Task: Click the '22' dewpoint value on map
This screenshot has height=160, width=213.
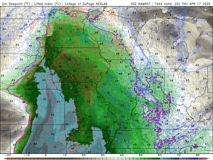Action: (x=171, y=34)
